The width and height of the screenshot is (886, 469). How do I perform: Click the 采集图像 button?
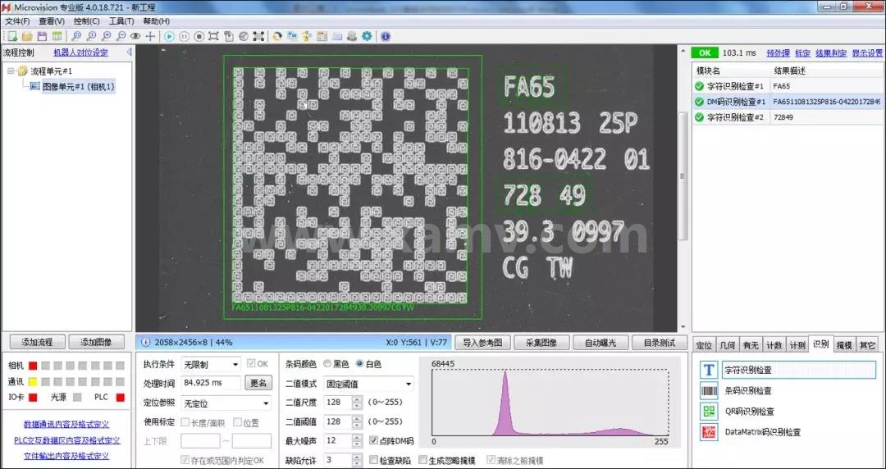(x=541, y=343)
